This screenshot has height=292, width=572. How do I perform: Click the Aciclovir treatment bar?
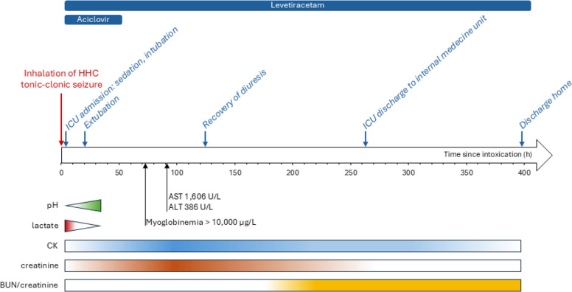point(93,20)
